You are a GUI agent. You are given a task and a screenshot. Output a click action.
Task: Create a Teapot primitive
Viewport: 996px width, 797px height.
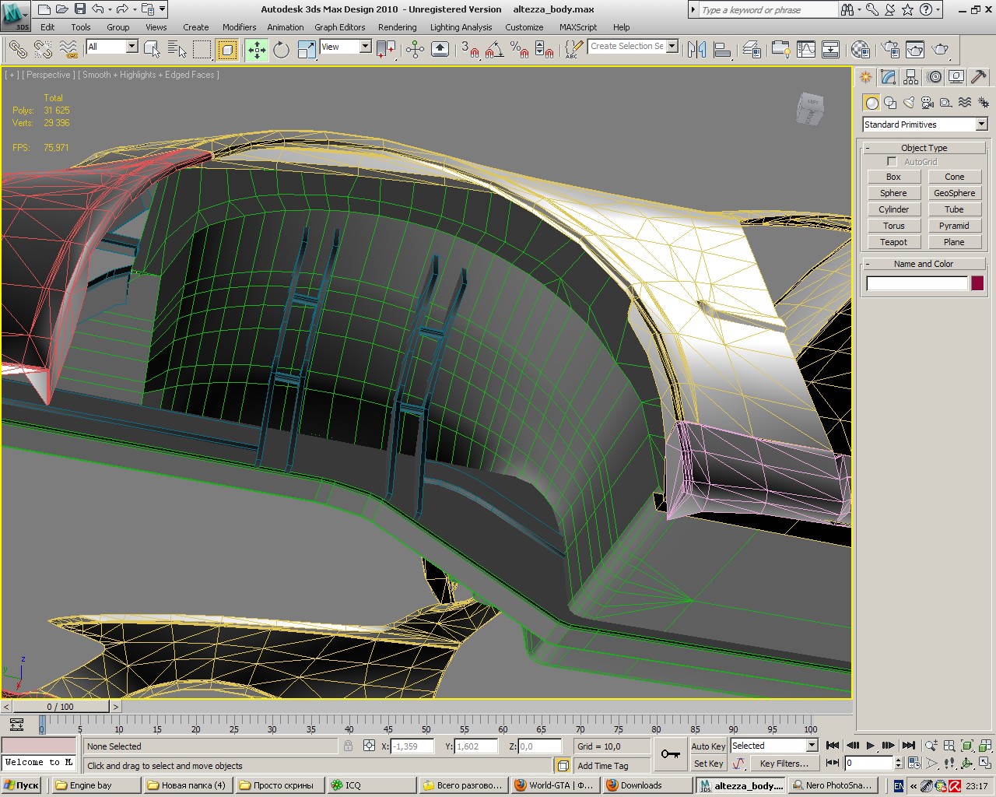coord(893,242)
